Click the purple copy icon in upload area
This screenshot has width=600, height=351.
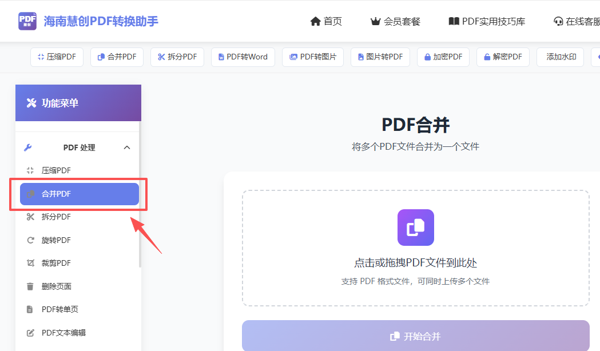tap(416, 228)
